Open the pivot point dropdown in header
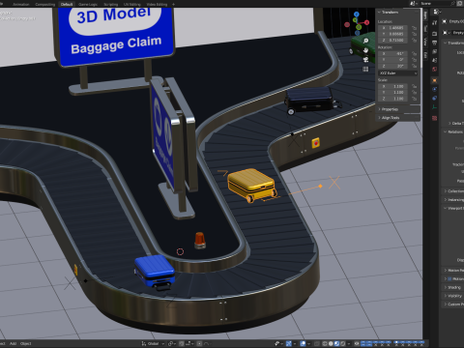This screenshot has width=464, height=348. pos(171,343)
